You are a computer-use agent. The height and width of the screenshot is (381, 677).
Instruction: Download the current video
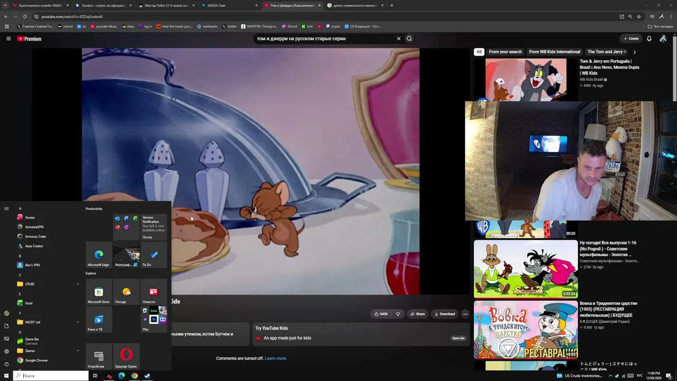click(445, 314)
